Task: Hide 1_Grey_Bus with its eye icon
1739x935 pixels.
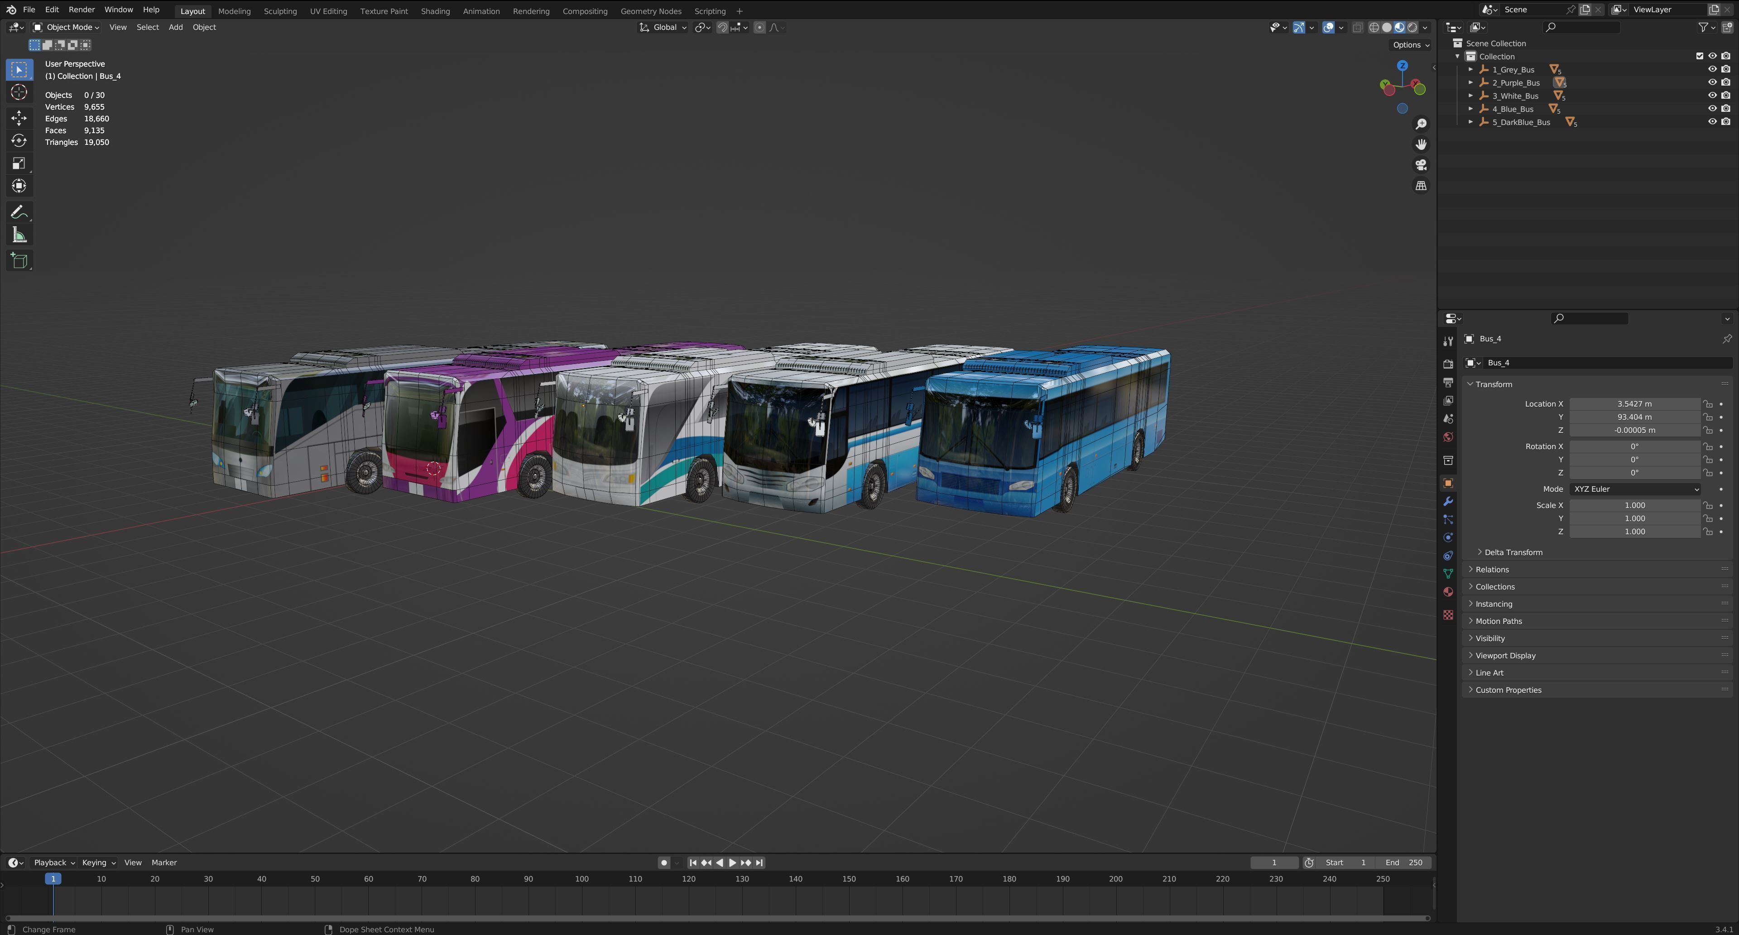Action: [1712, 70]
